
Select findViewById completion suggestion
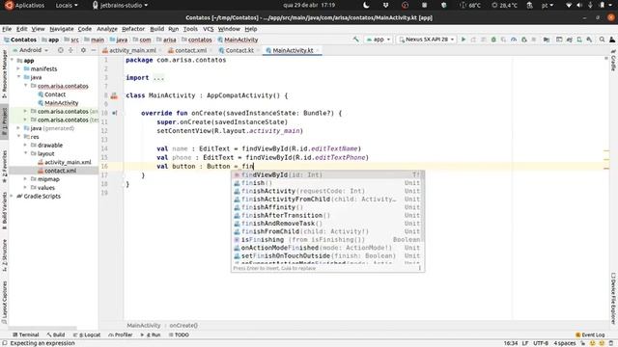click(327, 174)
